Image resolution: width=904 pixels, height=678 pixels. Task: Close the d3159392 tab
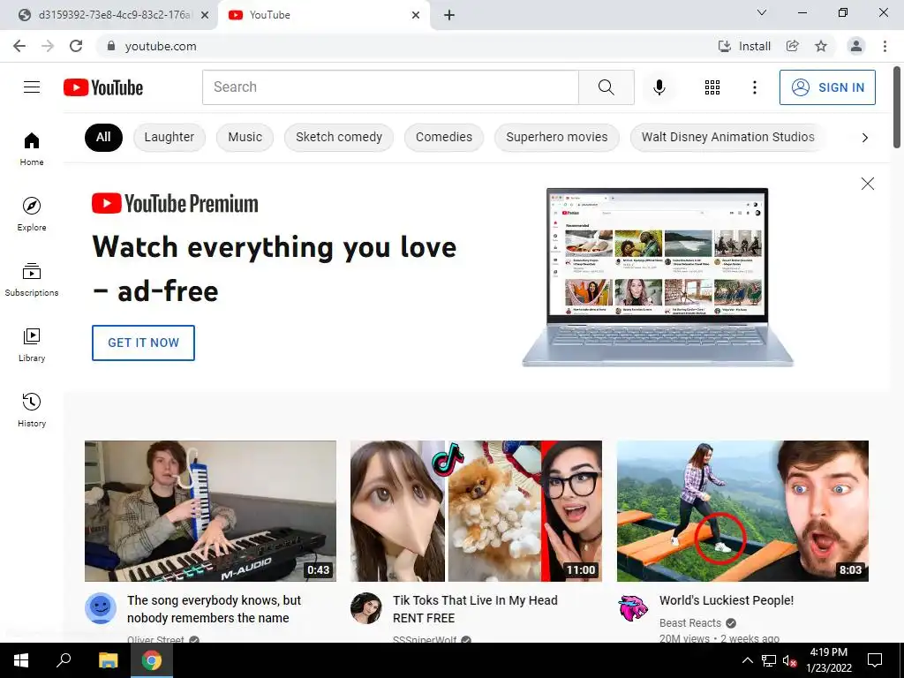[205, 15]
